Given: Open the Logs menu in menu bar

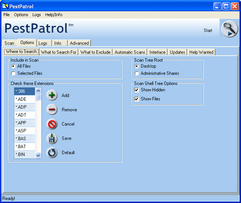Looking at the screenshot, I should (x=37, y=15).
